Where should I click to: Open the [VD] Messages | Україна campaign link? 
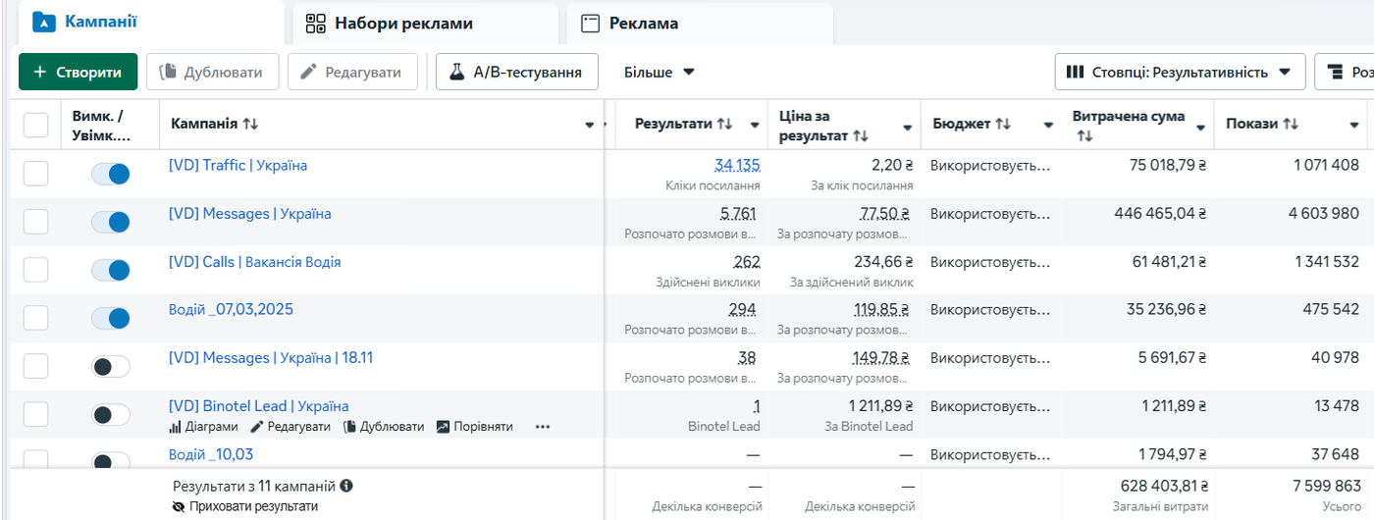tap(250, 213)
